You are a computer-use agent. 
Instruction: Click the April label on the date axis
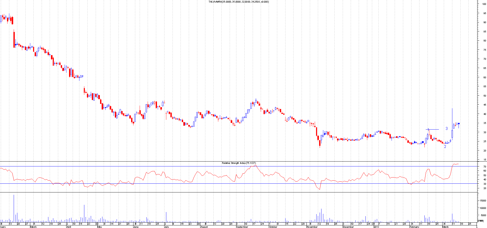click(x=69, y=227)
